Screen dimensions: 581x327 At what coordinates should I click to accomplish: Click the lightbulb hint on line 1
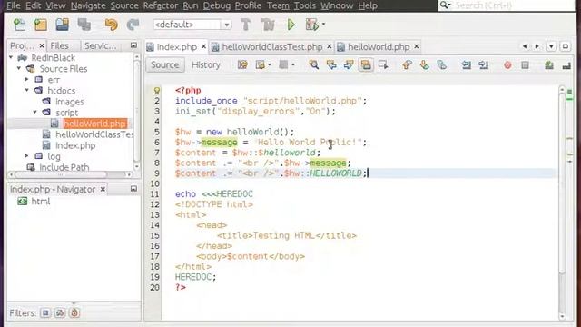coord(157,91)
